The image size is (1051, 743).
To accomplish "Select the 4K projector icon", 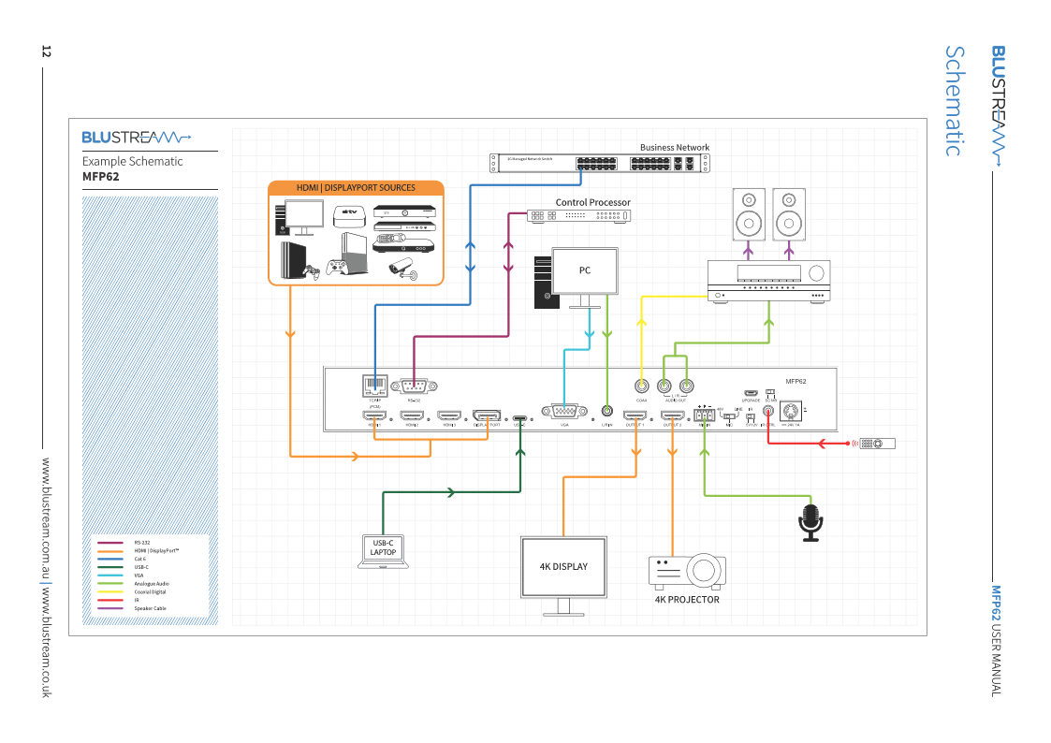I will 687,571.
